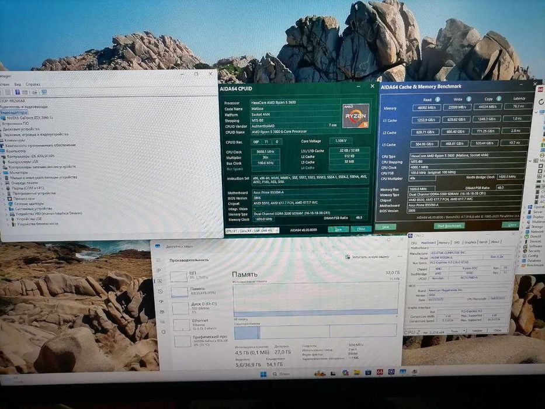545x409 pixels.
Task: Click the AIDA64 refresh icon in main window
Action: pyautogui.click(x=541, y=102)
